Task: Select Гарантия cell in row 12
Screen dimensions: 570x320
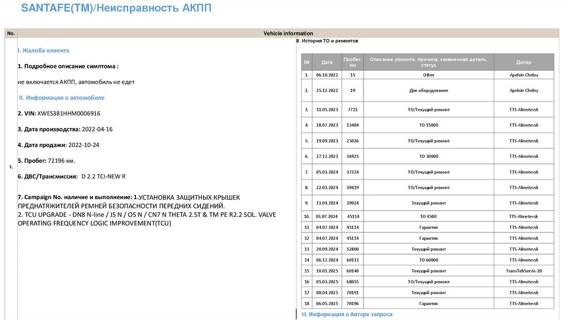Action: pyautogui.click(x=429, y=239)
